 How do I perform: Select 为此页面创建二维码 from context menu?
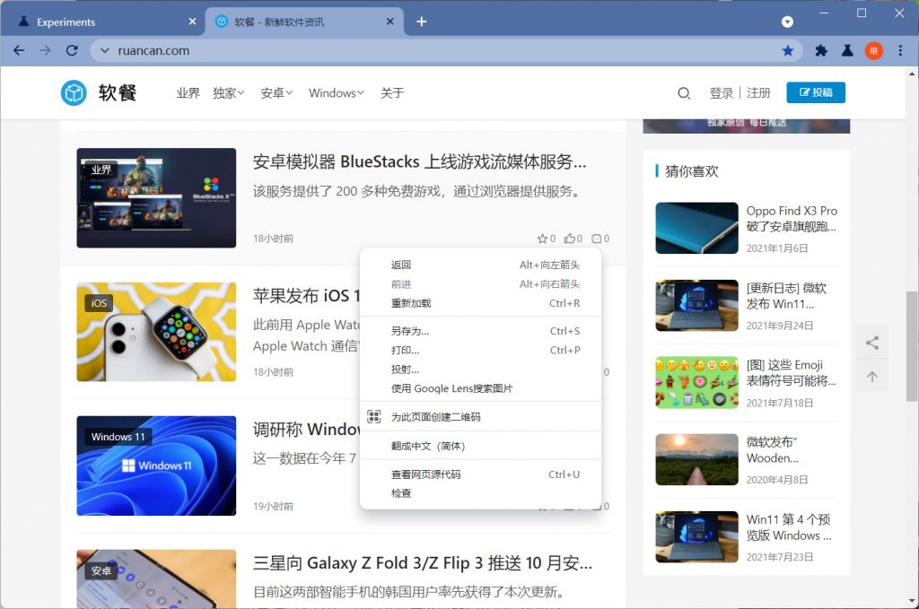435,417
